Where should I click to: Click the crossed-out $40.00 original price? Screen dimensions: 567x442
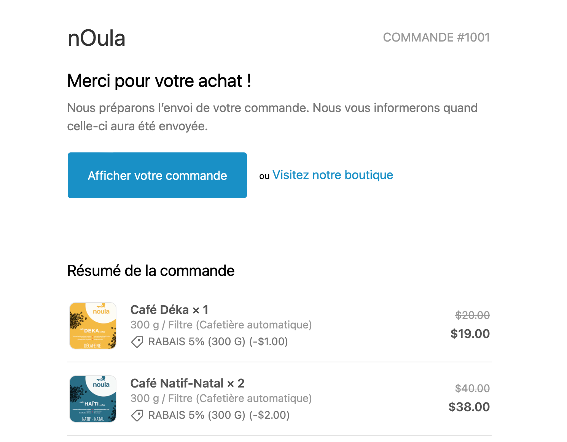point(472,388)
